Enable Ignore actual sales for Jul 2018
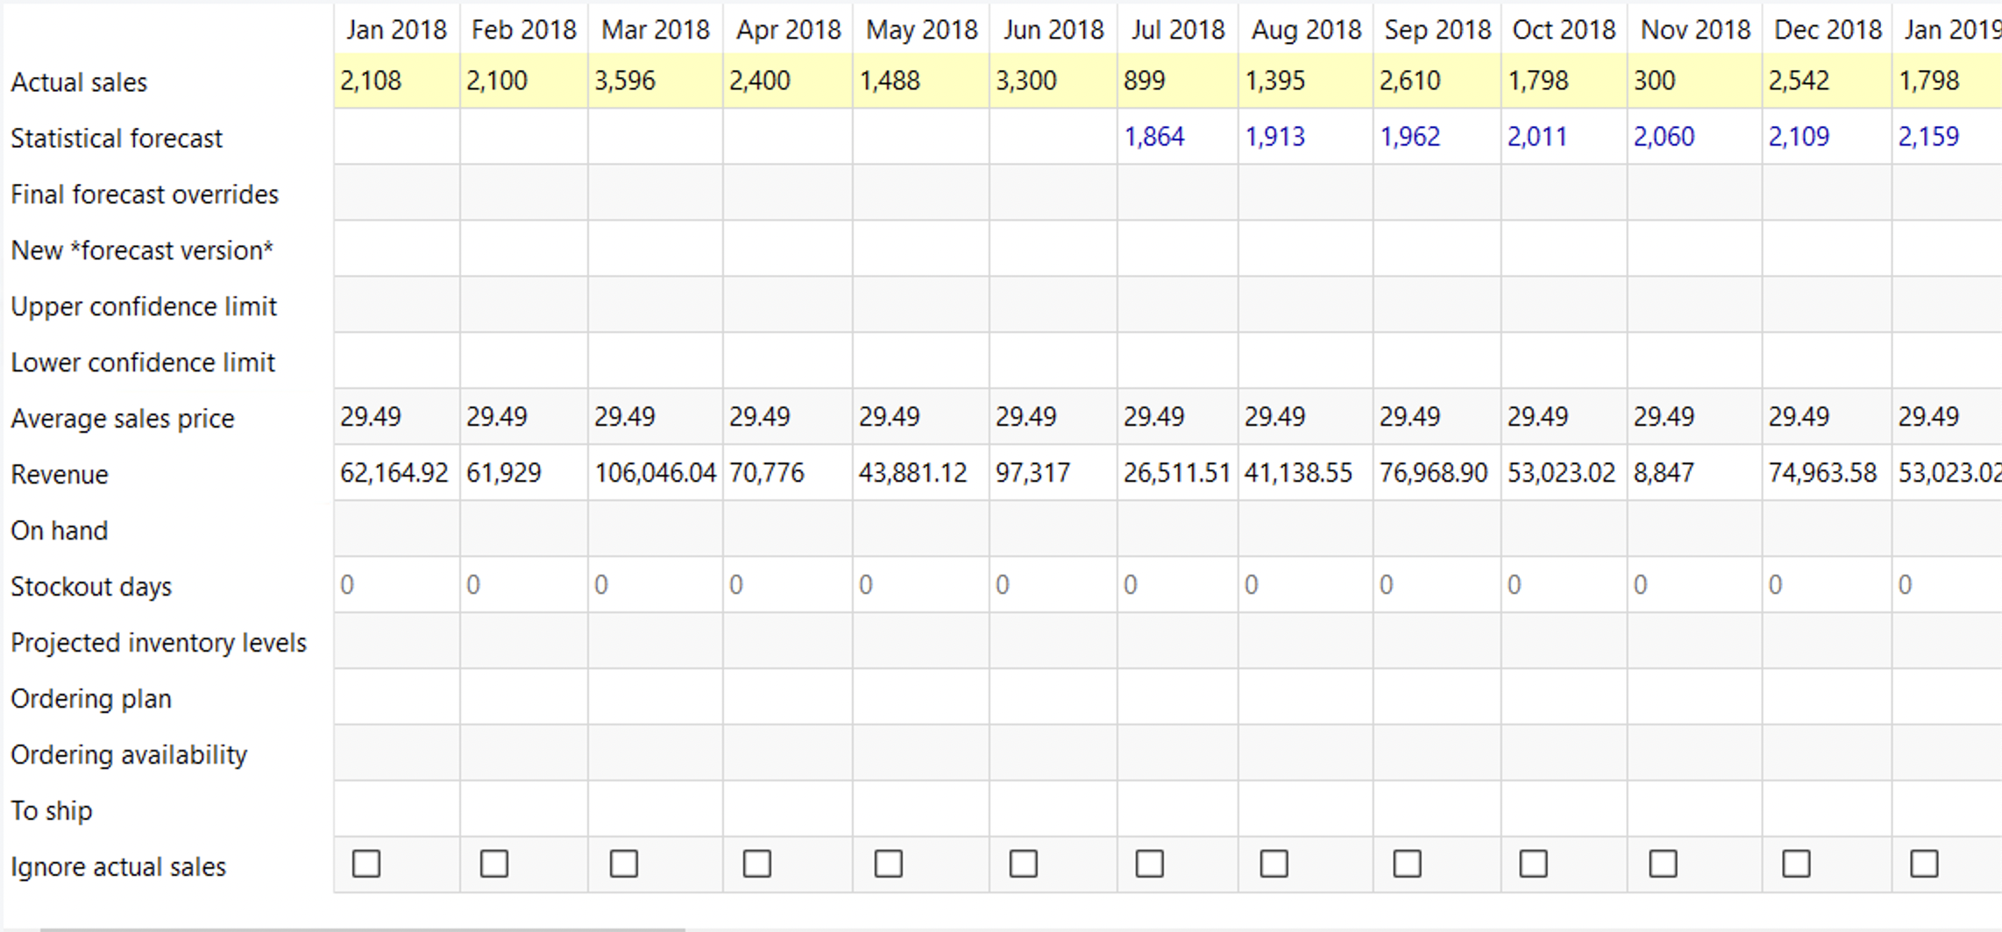The width and height of the screenshot is (2002, 932). (1149, 864)
